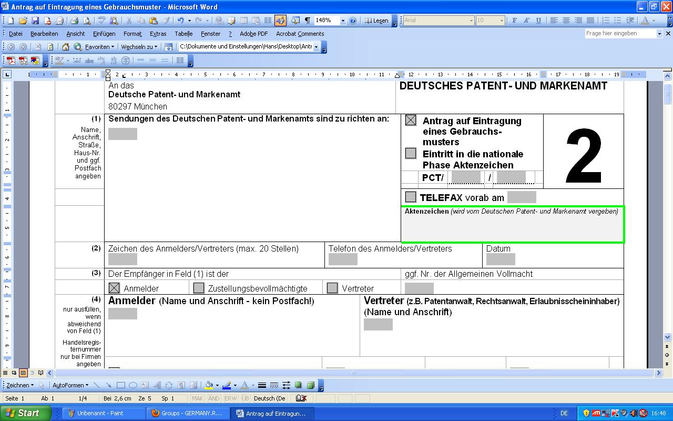Open the Zeichnen drawing menu
Screen dimensions: 673x421
tap(19, 385)
